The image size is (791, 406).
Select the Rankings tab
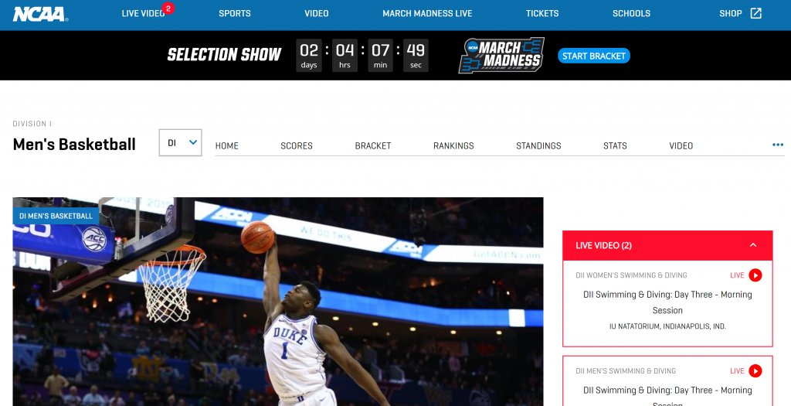click(x=453, y=146)
